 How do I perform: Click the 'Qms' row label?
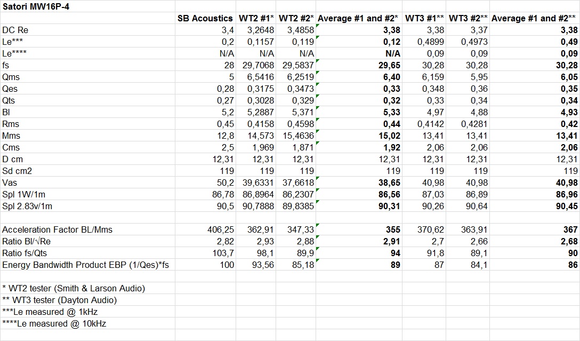tap(11, 77)
